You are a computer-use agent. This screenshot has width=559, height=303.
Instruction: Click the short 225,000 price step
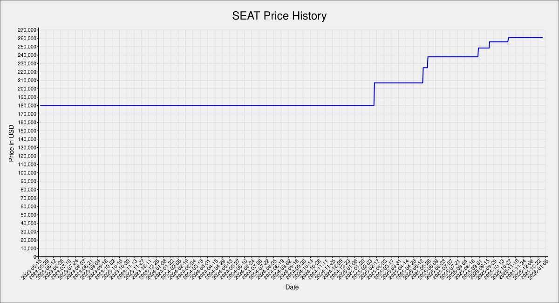(425, 68)
